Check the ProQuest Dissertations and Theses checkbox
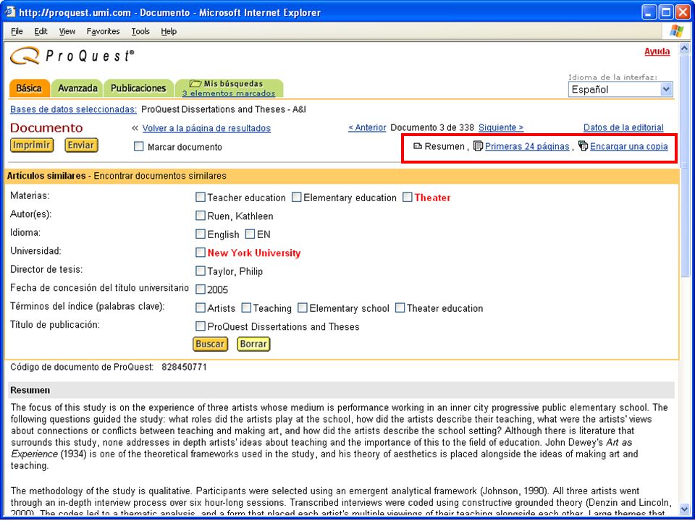 point(201,326)
